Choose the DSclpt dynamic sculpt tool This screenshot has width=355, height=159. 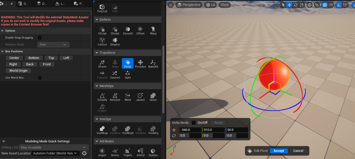[x=115, y=31]
